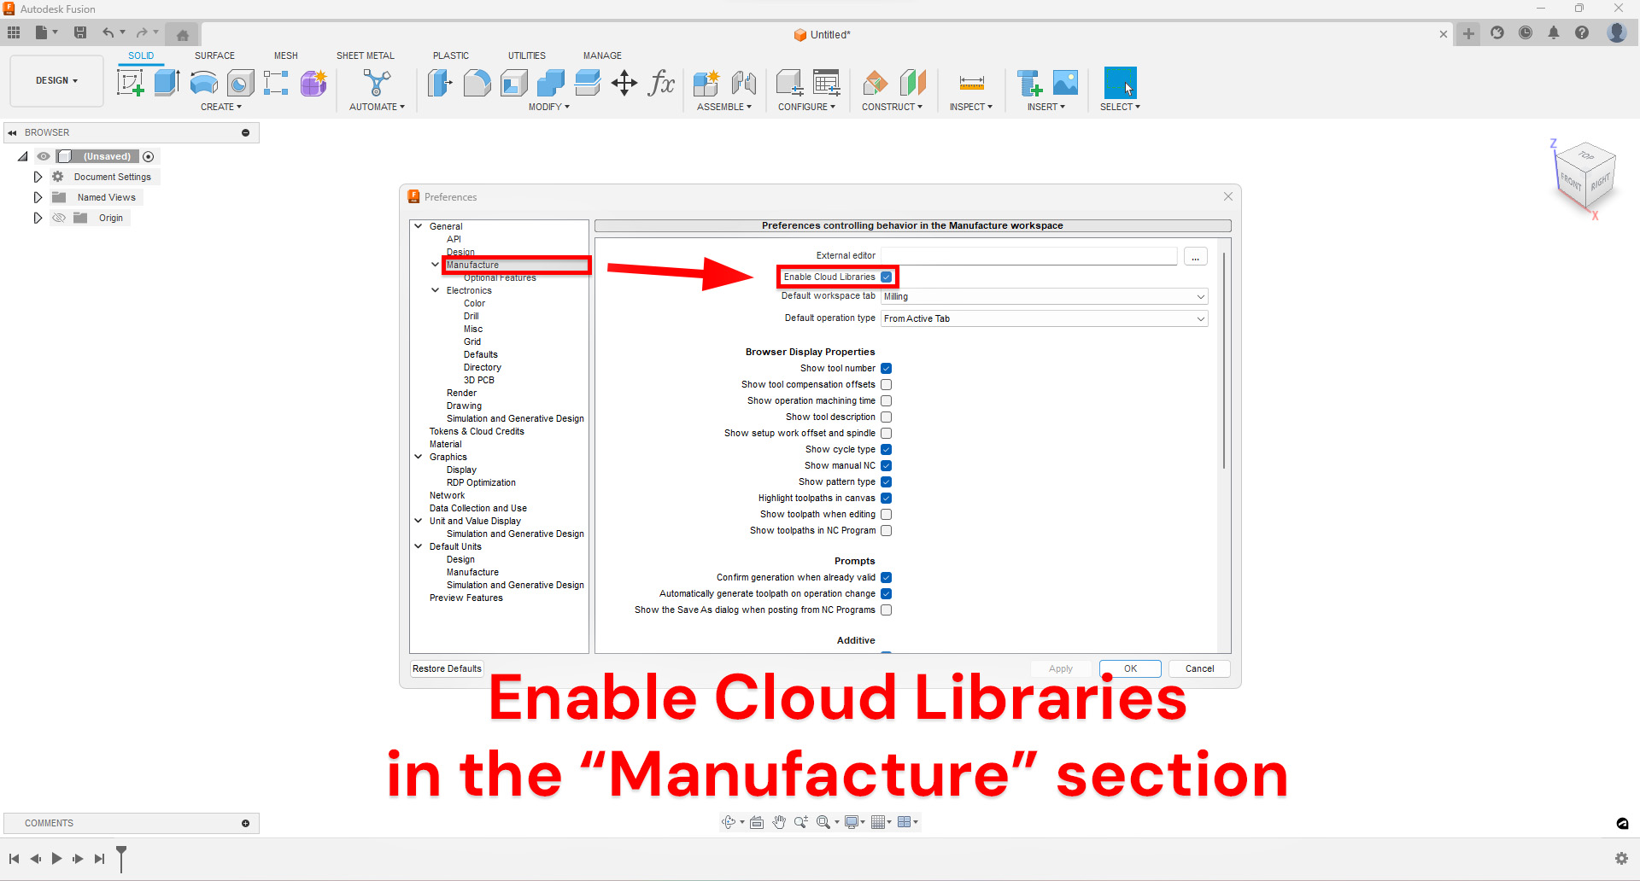Collapse the Electronics tree node
The image size is (1640, 881).
[436, 290]
